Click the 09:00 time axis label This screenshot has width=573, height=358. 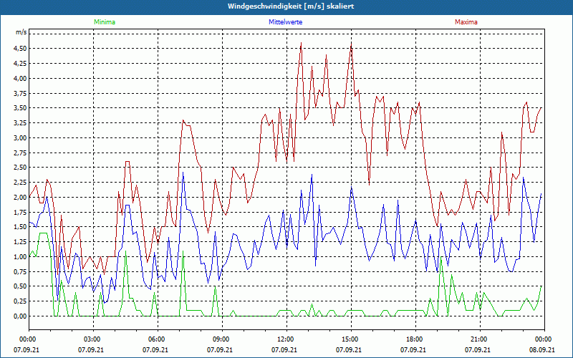coord(220,339)
